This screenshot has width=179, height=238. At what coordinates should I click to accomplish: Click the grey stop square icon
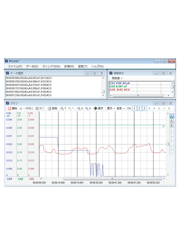click(x=37, y=108)
